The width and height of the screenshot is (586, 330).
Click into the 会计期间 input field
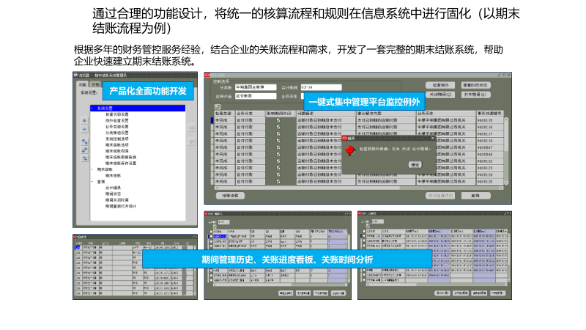tap(321, 87)
